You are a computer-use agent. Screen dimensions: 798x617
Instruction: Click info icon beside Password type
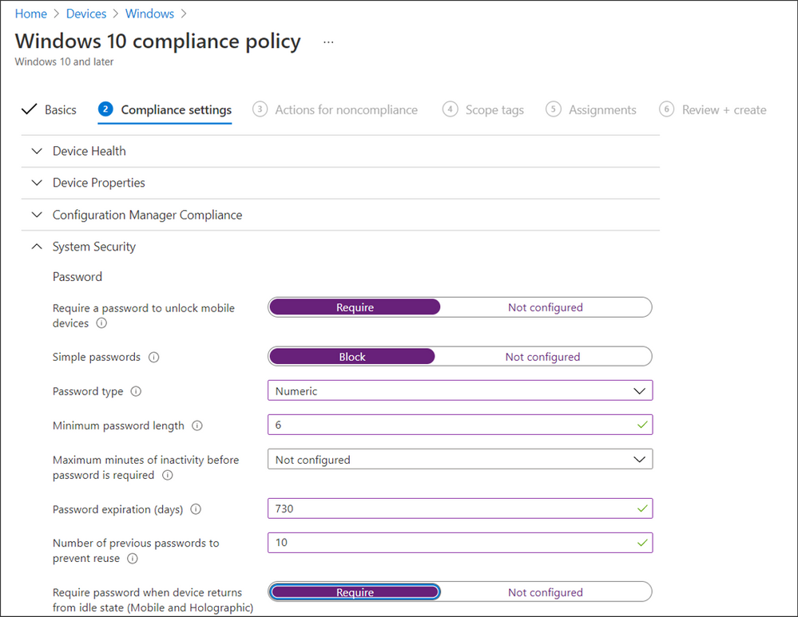click(136, 392)
